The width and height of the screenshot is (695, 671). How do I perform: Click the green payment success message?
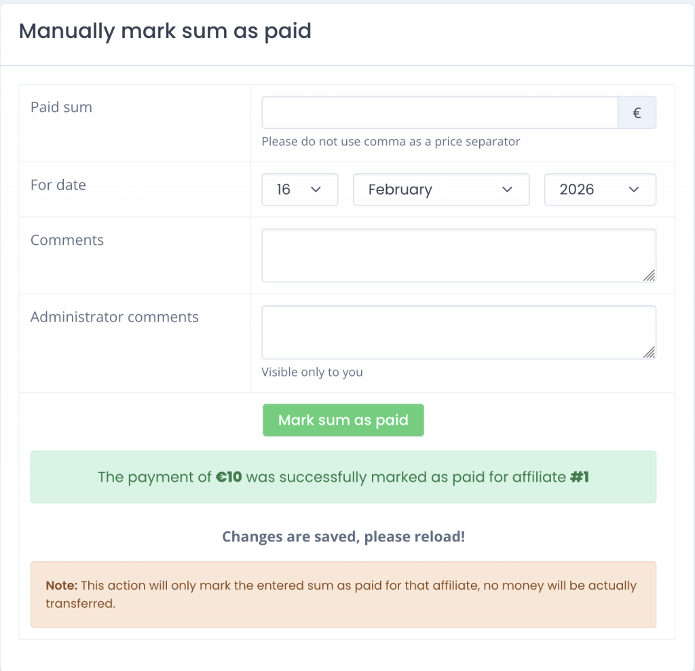343,477
